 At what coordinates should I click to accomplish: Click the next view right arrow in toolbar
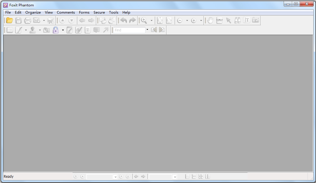[91, 20]
